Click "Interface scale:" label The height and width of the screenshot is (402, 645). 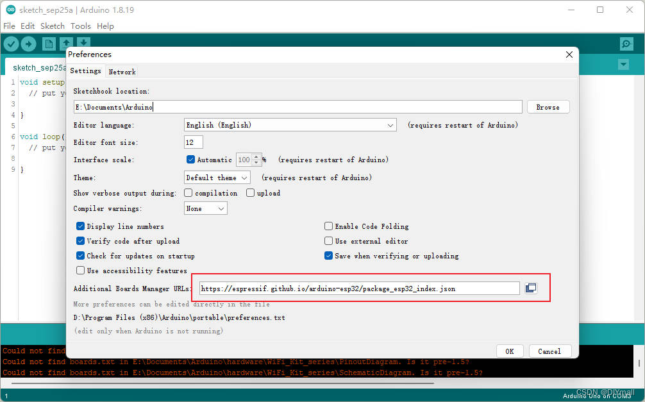[104, 160]
